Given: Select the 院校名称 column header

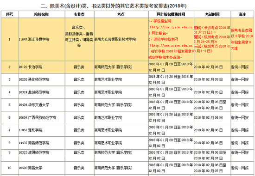Looking at the screenshot, I should [41, 14].
